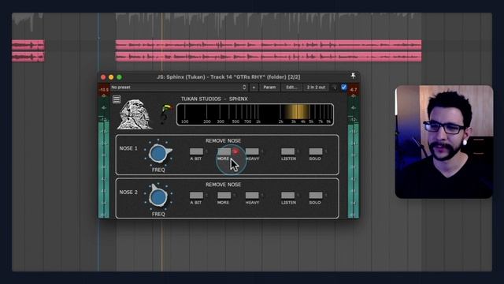This screenshot has height=284, width=504.
Task: Toggle SOLO for Nose 2
Action: pos(316,195)
